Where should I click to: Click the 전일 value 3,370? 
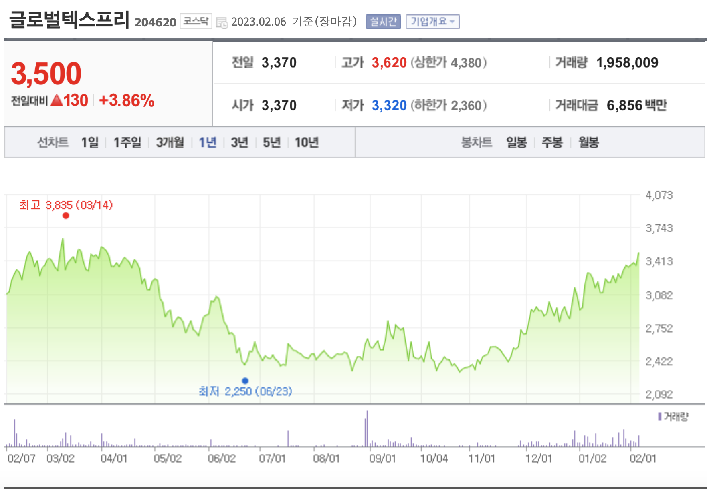(x=279, y=63)
